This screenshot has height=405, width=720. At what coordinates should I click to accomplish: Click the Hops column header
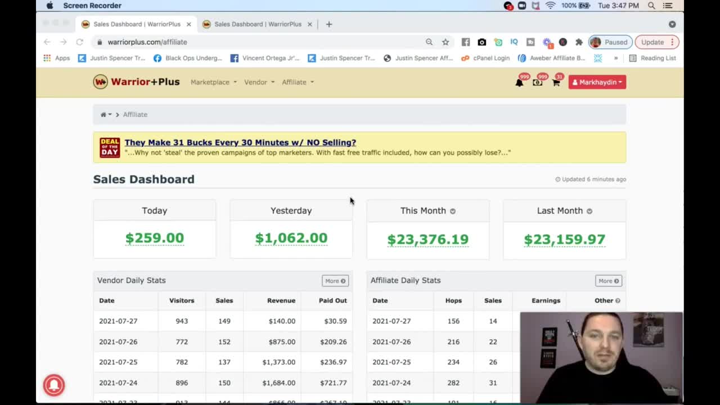(453, 301)
